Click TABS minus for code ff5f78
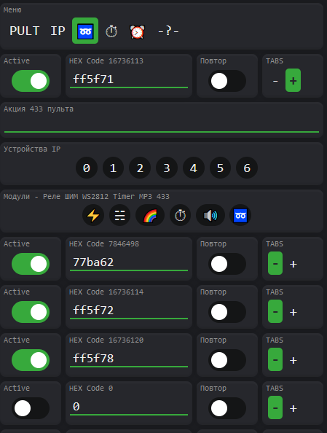The width and height of the screenshot is (327, 433). coord(275,359)
